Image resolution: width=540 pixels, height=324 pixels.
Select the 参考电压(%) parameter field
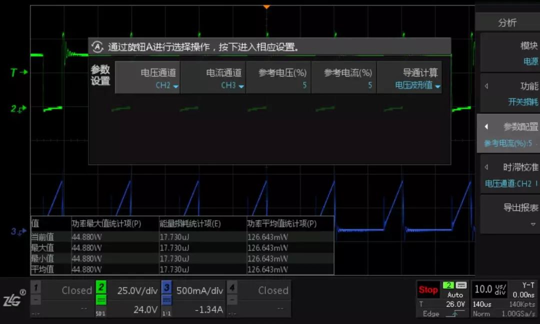(x=278, y=77)
